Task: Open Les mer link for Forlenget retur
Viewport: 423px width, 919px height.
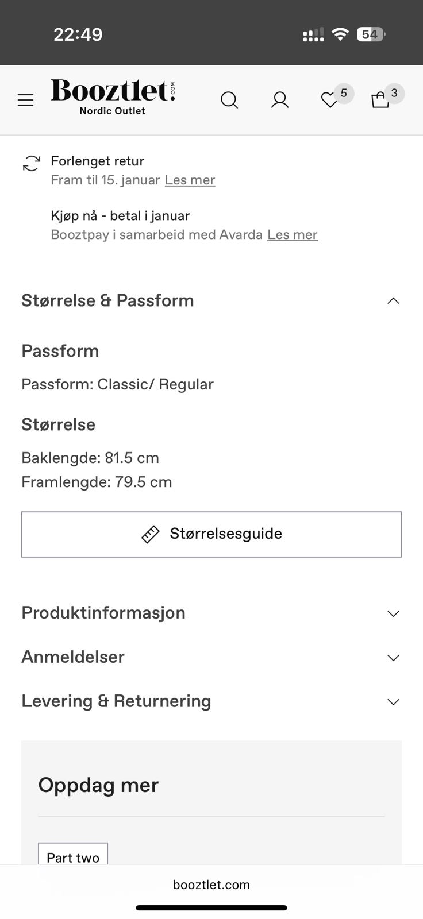Action: coord(190,180)
